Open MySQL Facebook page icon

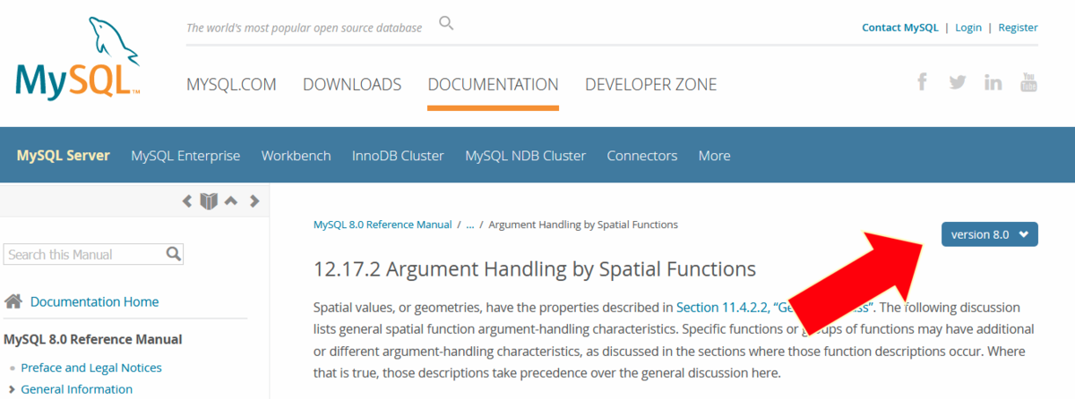(923, 82)
